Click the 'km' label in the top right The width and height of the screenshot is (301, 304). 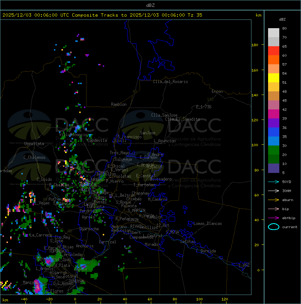pyautogui.click(x=258, y=15)
